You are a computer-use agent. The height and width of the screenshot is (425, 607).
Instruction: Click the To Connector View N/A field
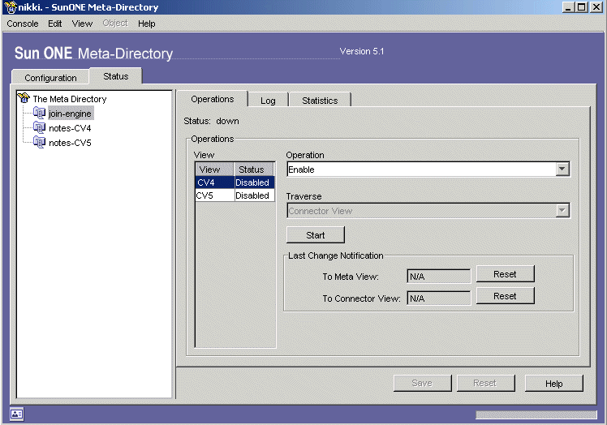tap(438, 298)
